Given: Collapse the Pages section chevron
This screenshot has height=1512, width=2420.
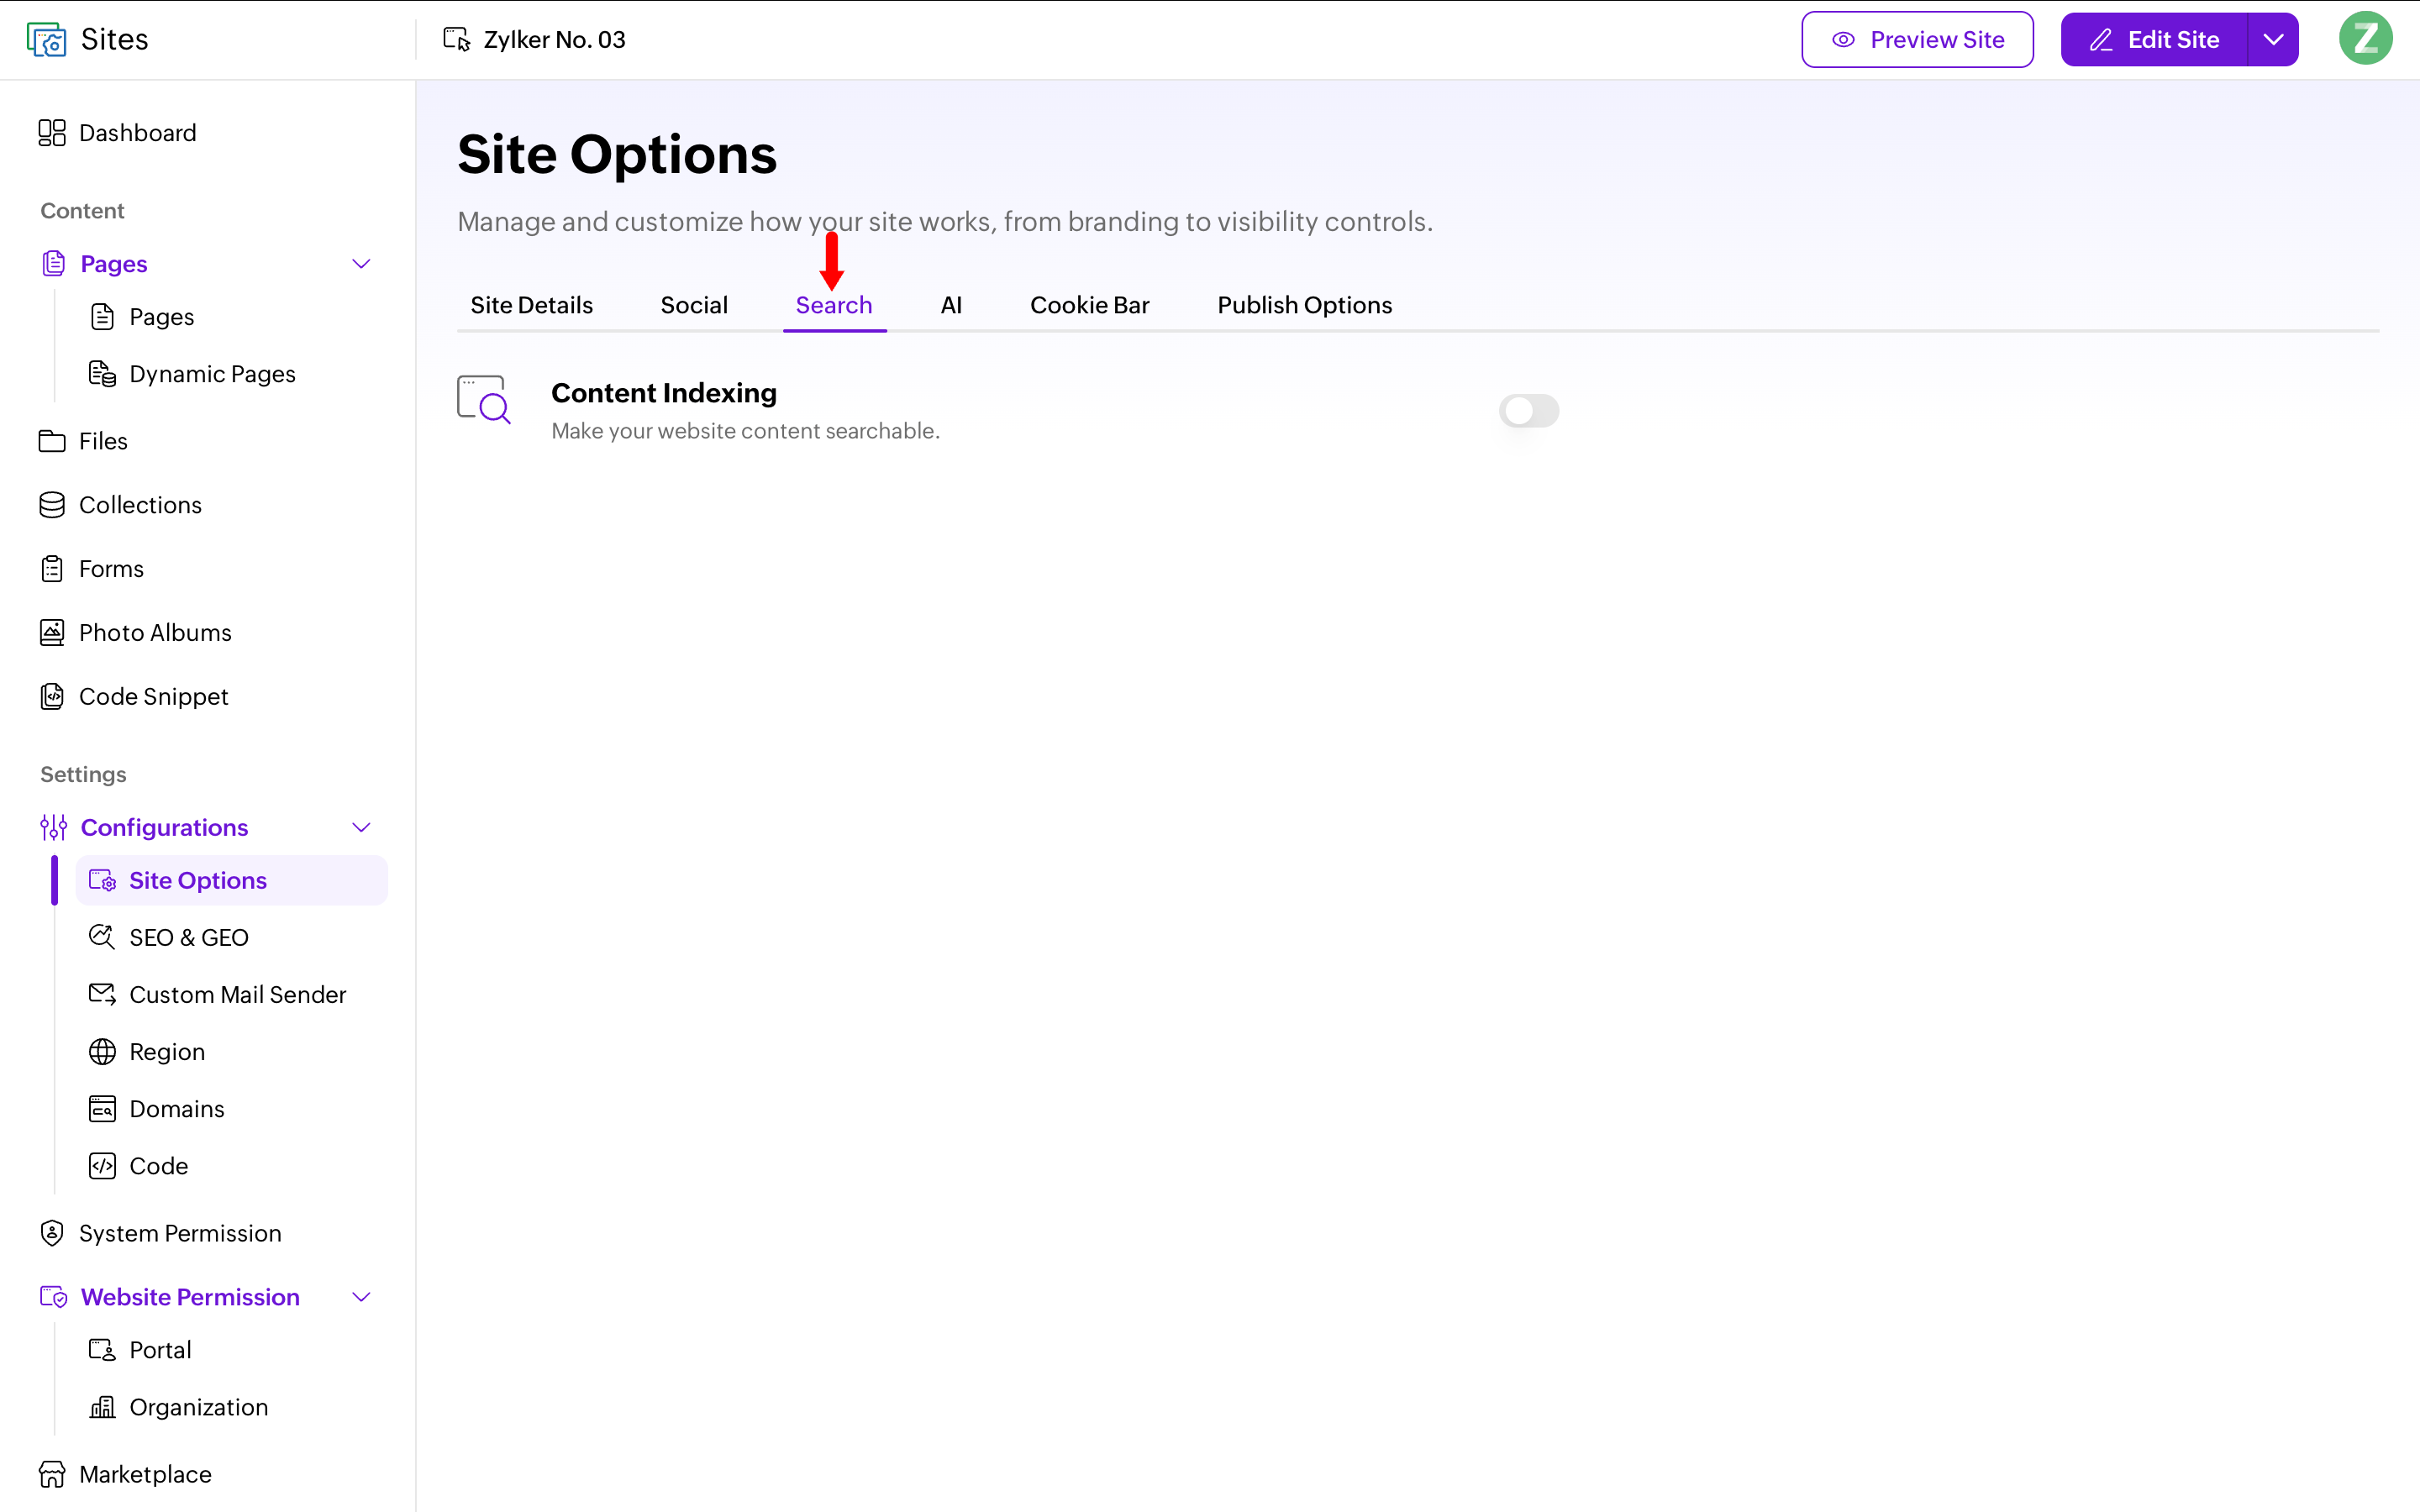Looking at the screenshot, I should click(x=362, y=264).
